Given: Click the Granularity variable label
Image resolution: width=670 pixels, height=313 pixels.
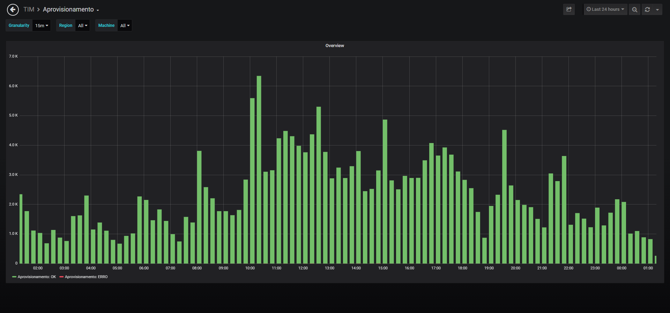Looking at the screenshot, I should click(x=19, y=25).
